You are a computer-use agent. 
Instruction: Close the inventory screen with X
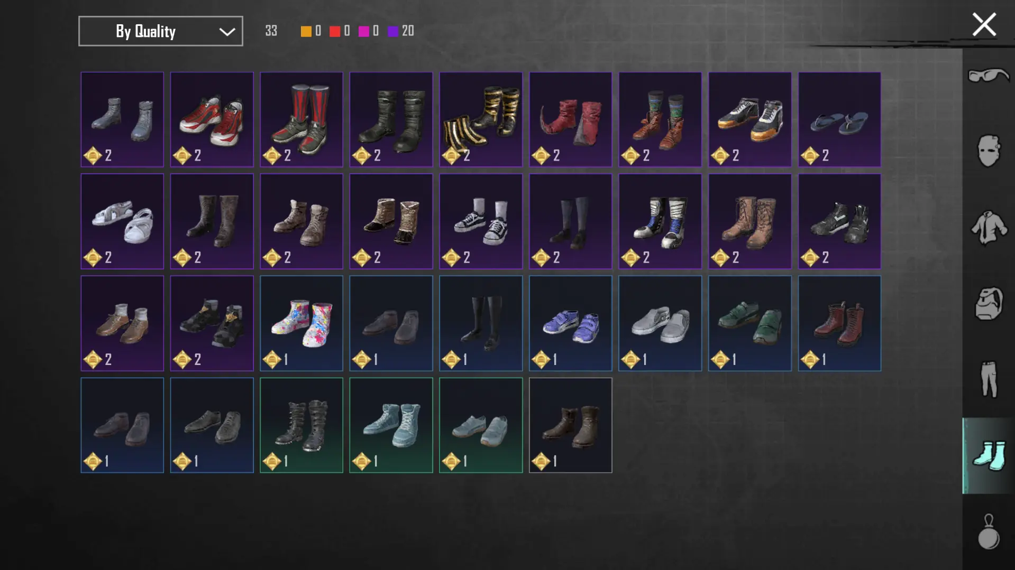984,25
